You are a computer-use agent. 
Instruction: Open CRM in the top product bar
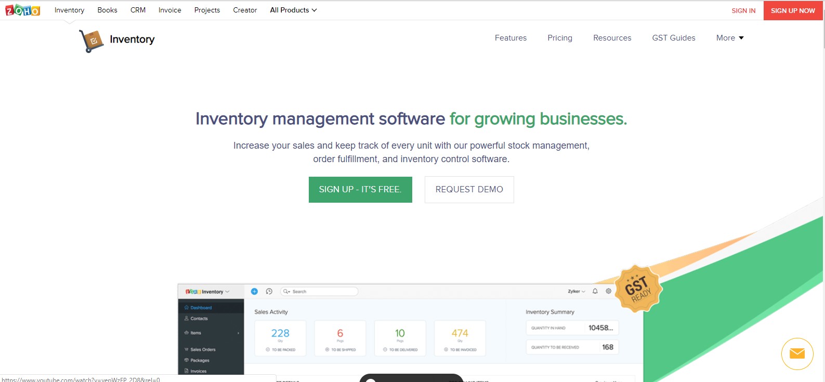pos(138,10)
